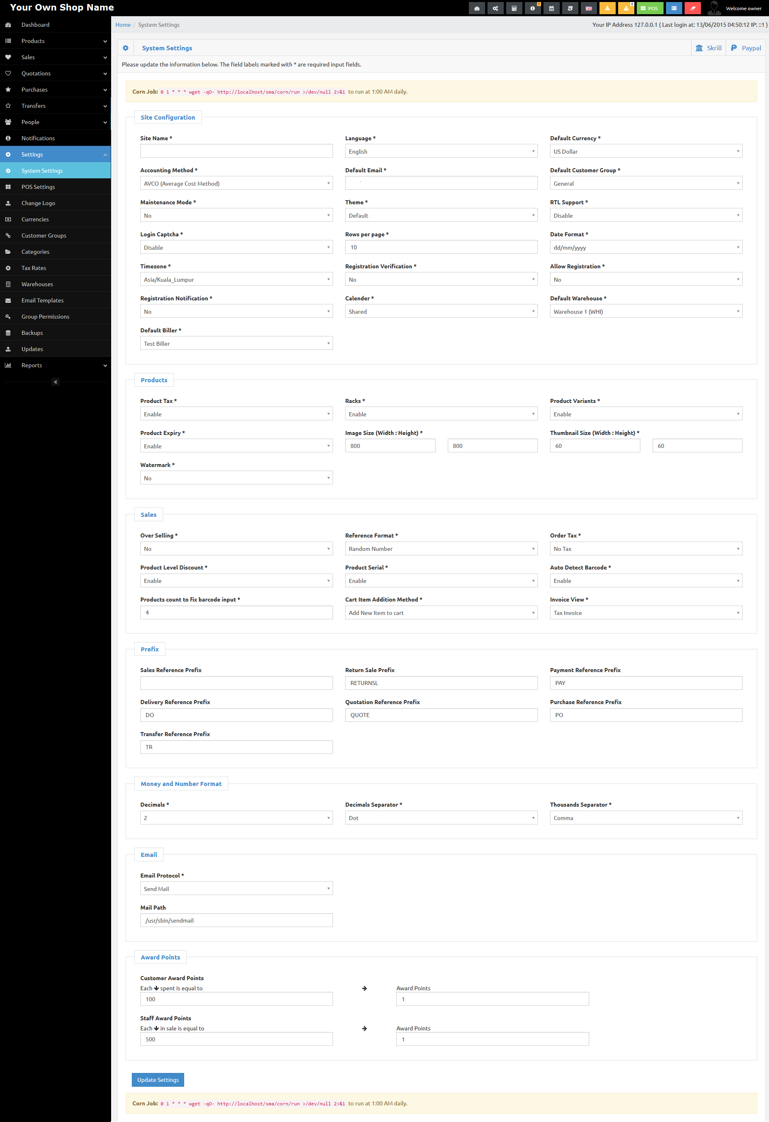
Task: Open the Accounting Method dropdown
Action: [x=236, y=183]
